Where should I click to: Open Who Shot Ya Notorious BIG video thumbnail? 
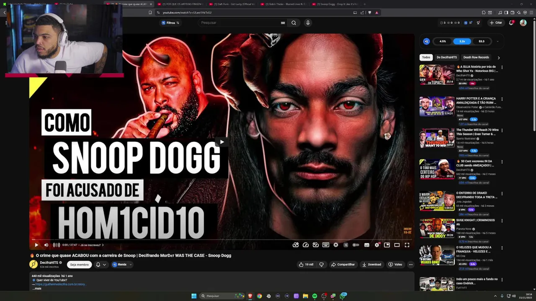[x=437, y=74]
